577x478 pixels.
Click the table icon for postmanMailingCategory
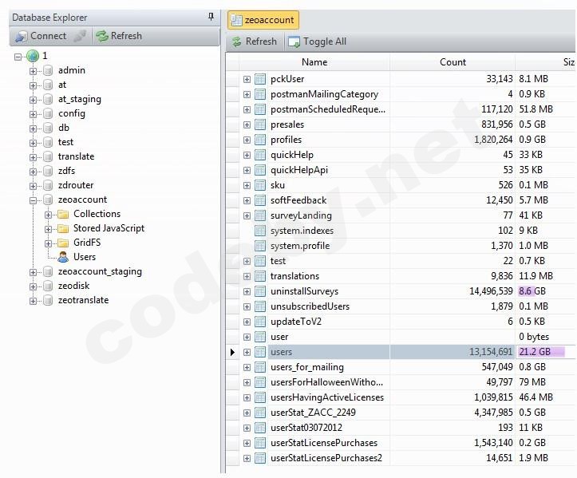pos(260,94)
